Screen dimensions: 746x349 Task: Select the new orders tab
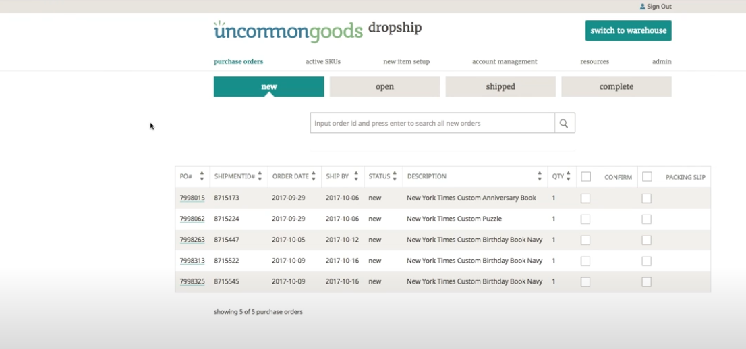[269, 86]
